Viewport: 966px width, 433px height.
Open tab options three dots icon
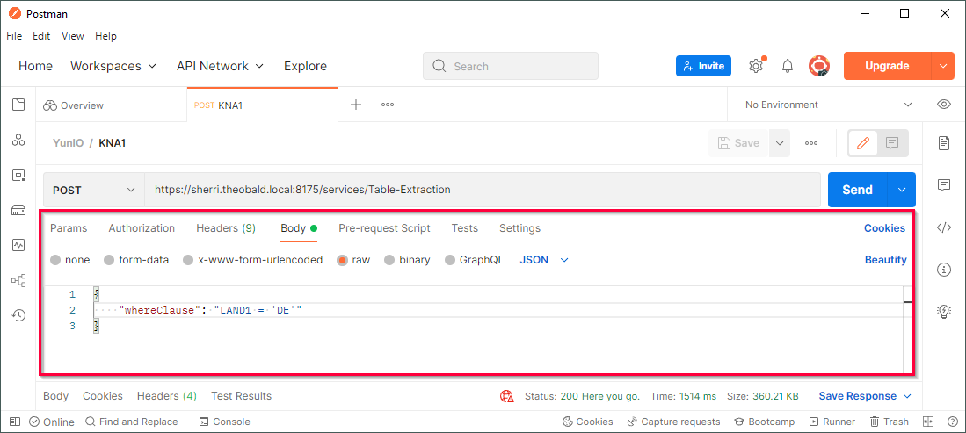(388, 105)
